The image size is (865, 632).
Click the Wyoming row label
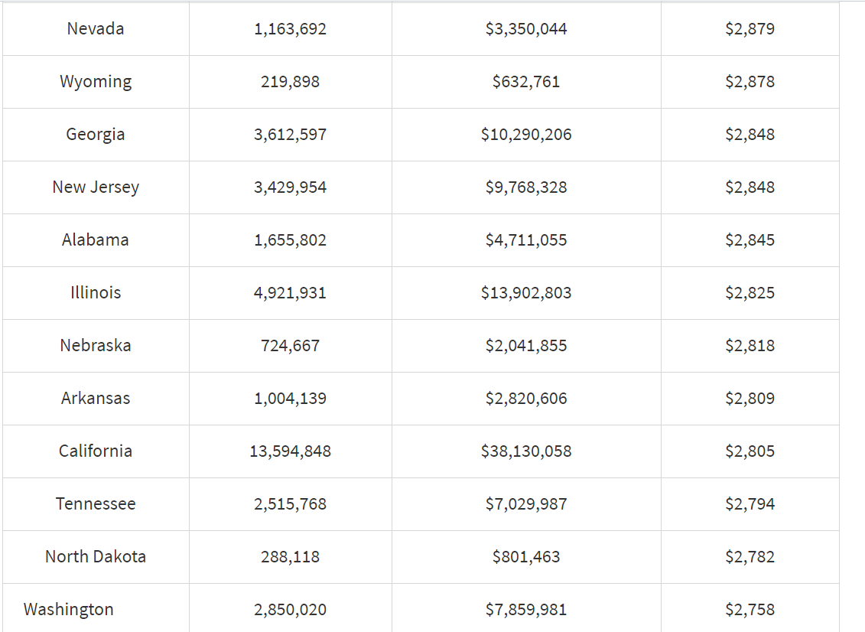pos(96,82)
